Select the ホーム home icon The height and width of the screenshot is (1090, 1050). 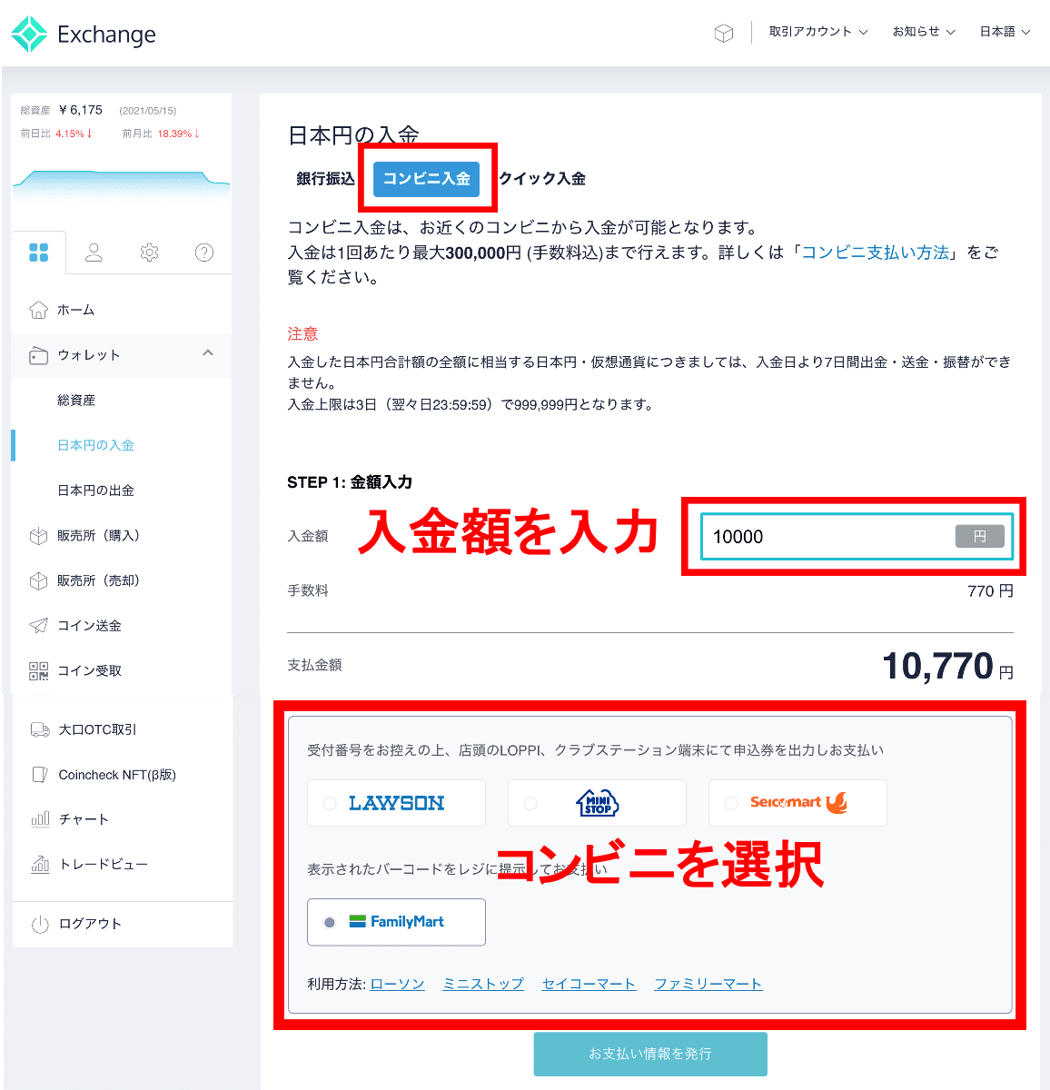(x=38, y=309)
